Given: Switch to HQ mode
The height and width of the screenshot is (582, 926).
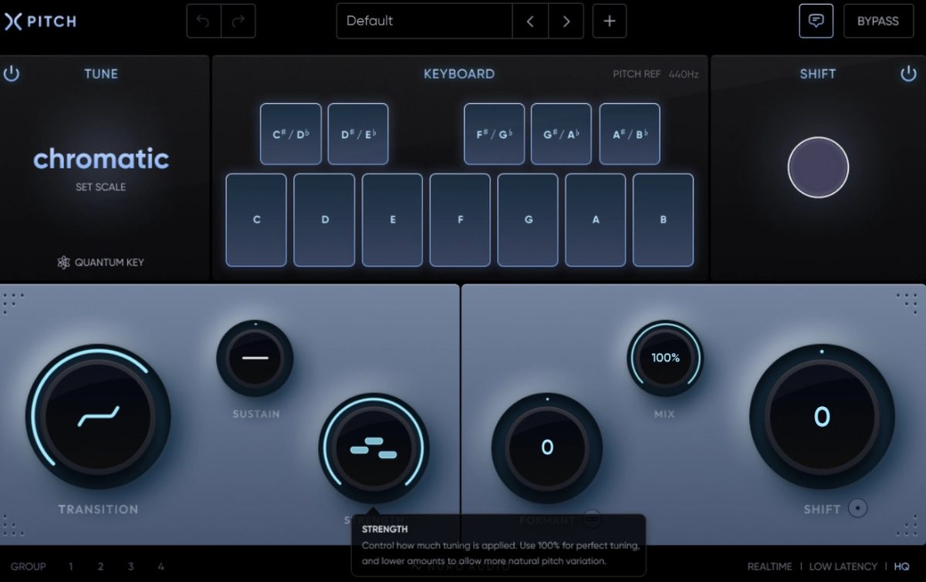Looking at the screenshot, I should [902, 567].
